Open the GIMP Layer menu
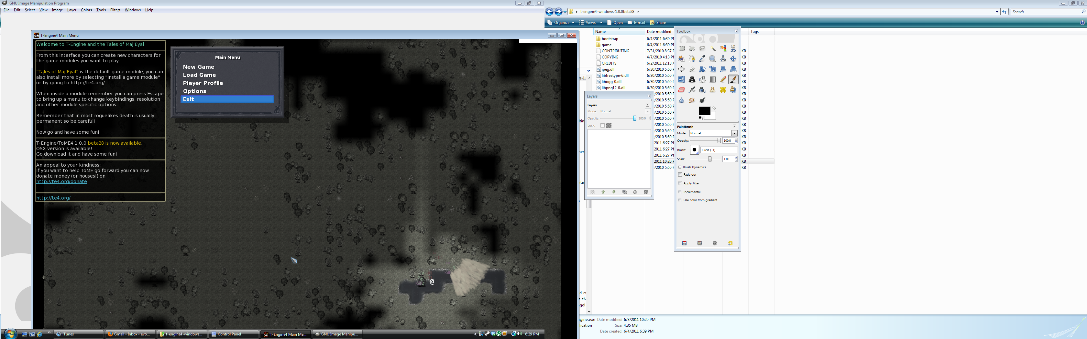 pos(72,10)
